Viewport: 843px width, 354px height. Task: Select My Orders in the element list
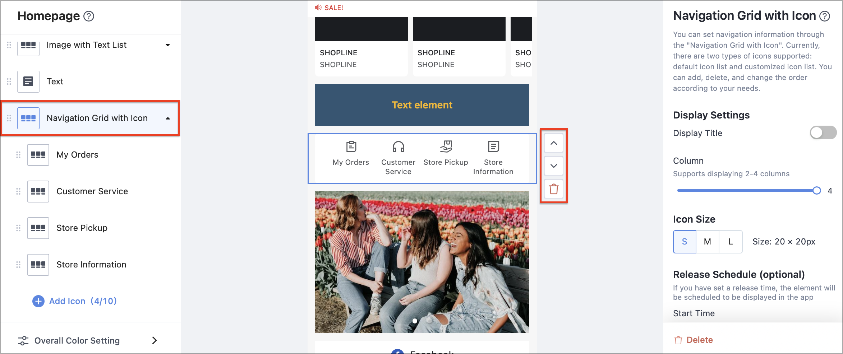(x=77, y=155)
